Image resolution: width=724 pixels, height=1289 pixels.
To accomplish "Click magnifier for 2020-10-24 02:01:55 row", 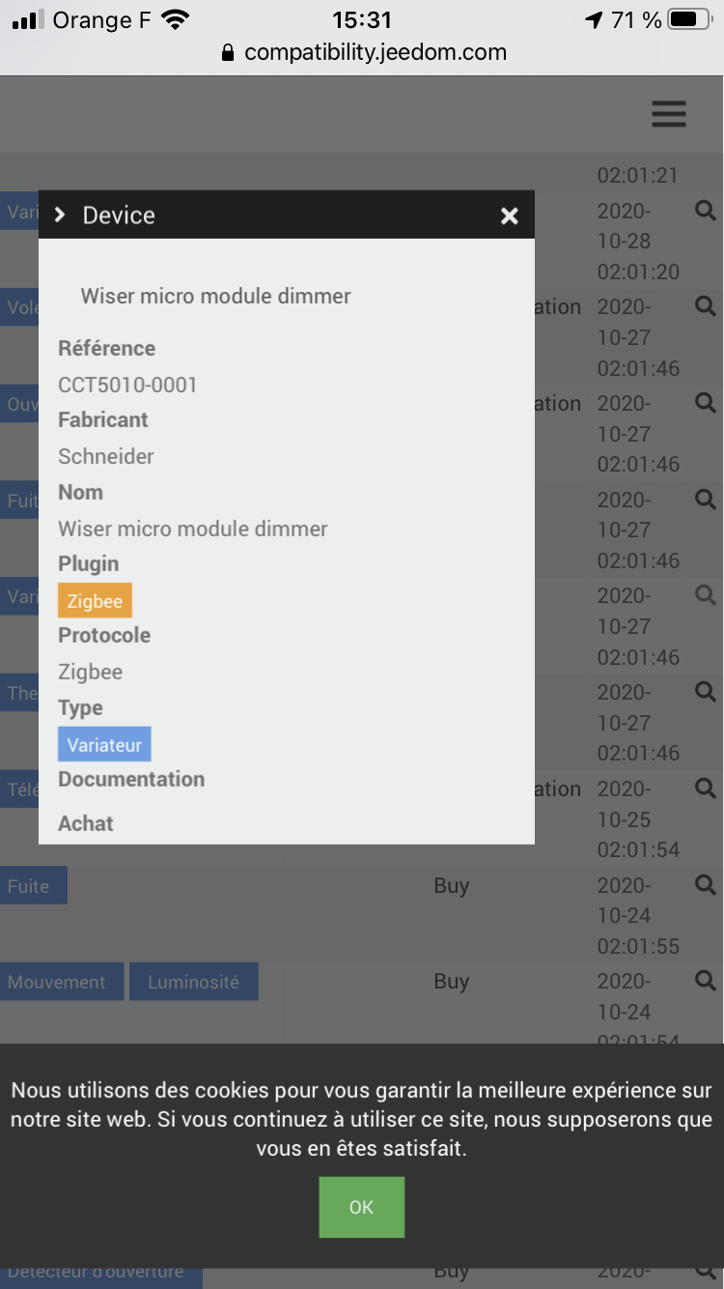I will [x=706, y=884].
